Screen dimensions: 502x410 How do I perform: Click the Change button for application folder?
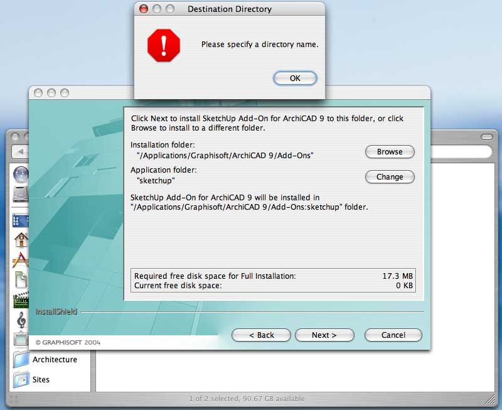coord(390,177)
